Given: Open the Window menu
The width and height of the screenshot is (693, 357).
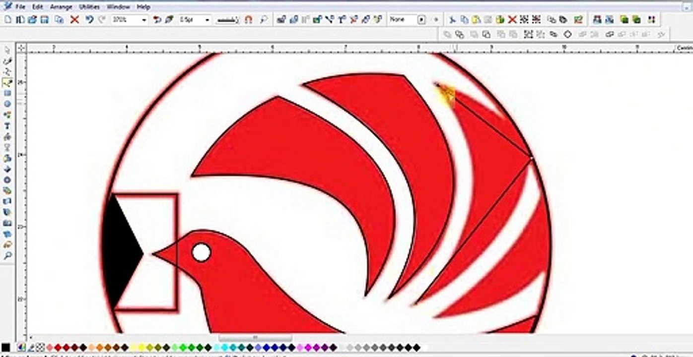Looking at the screenshot, I should pos(119,7).
